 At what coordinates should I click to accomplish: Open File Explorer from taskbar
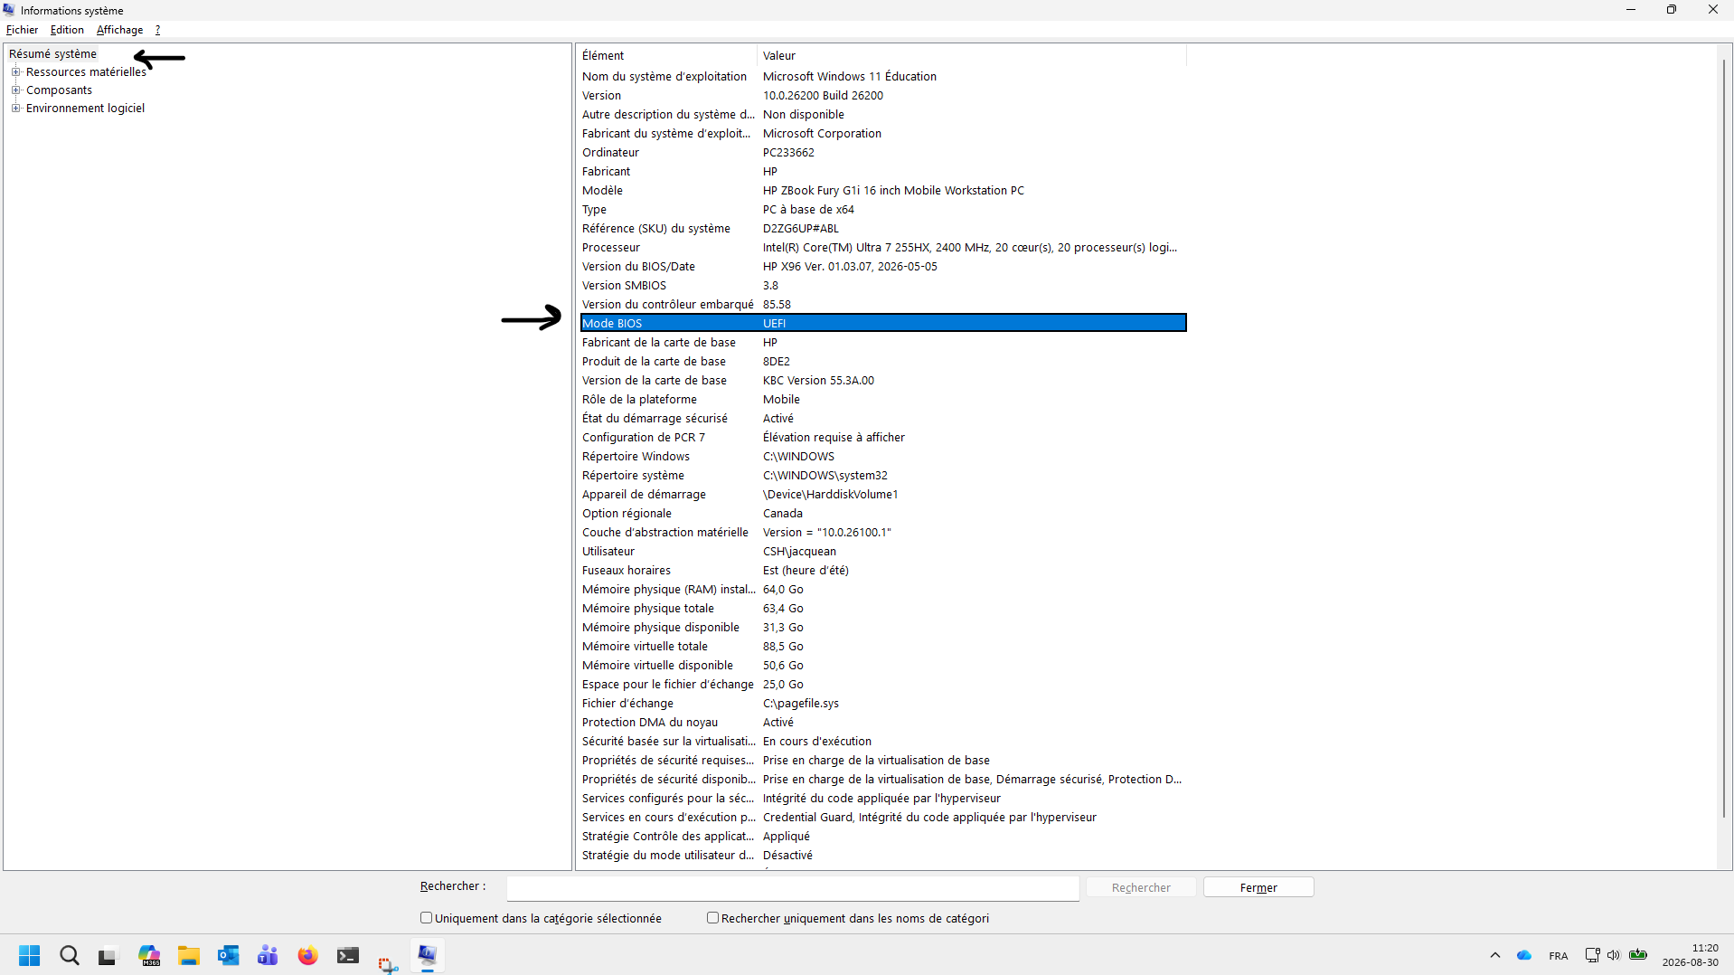pyautogui.click(x=189, y=955)
